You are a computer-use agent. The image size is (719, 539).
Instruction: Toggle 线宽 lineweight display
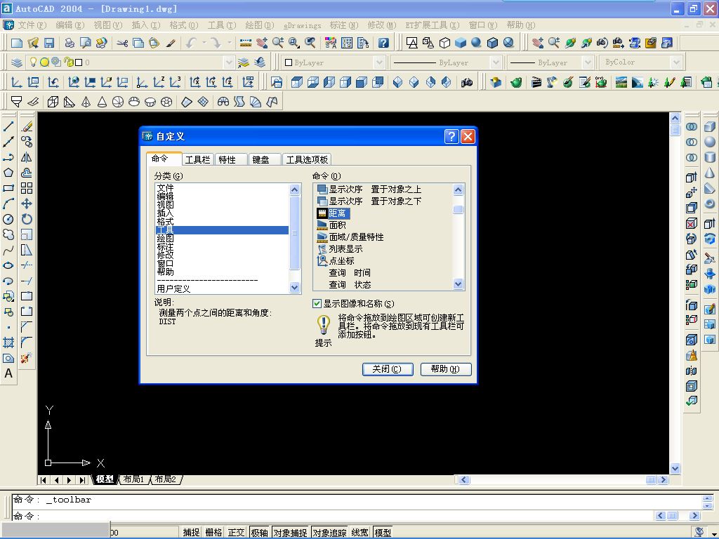360,532
